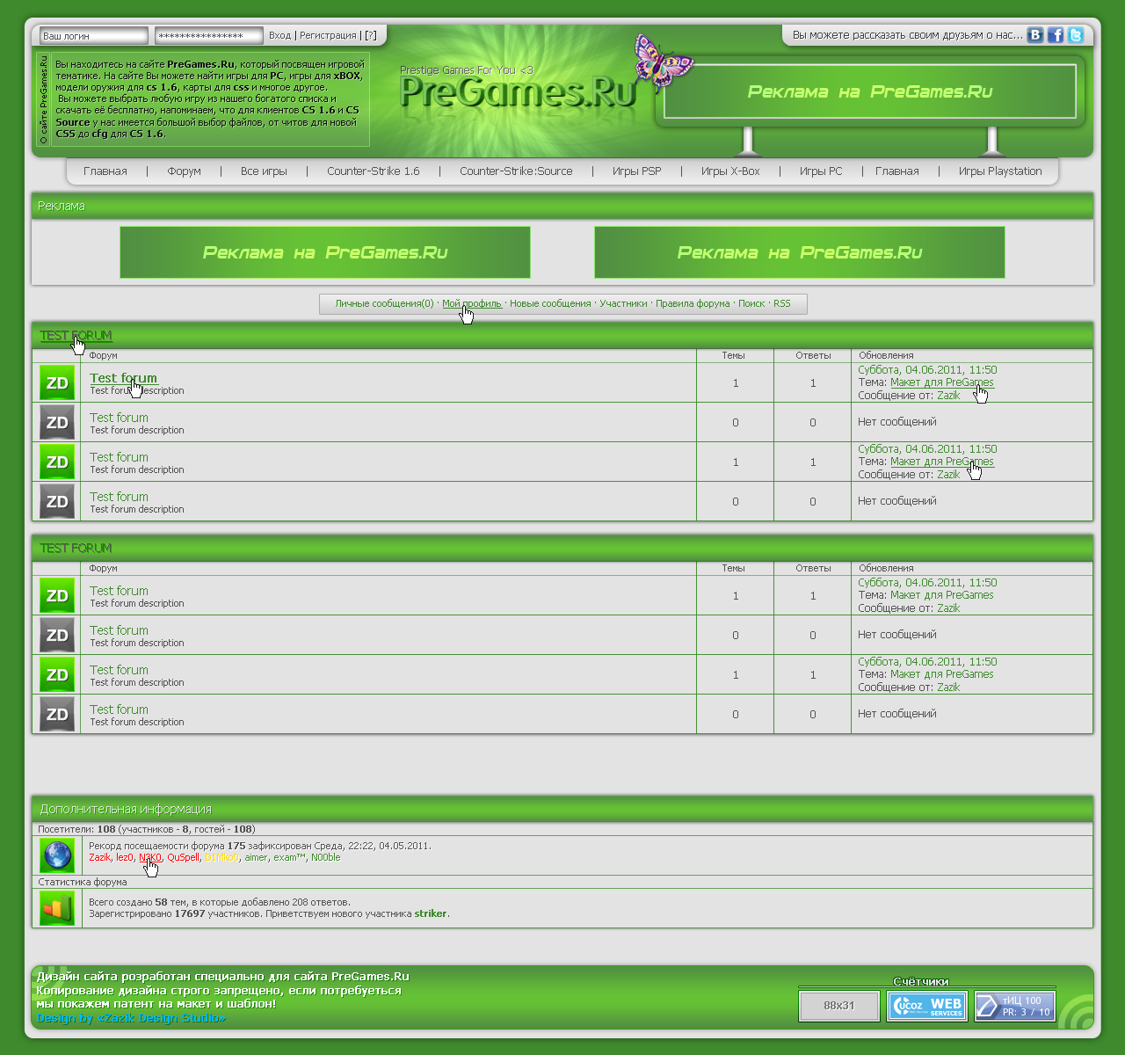
Task: Go to 'Counter-Strike:Source' menu item
Action: pyautogui.click(x=516, y=171)
